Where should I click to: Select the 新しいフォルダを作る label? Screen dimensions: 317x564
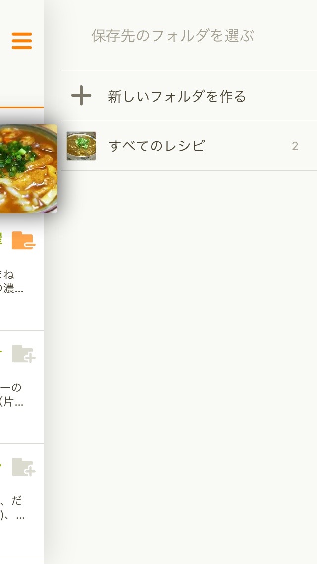(x=177, y=96)
